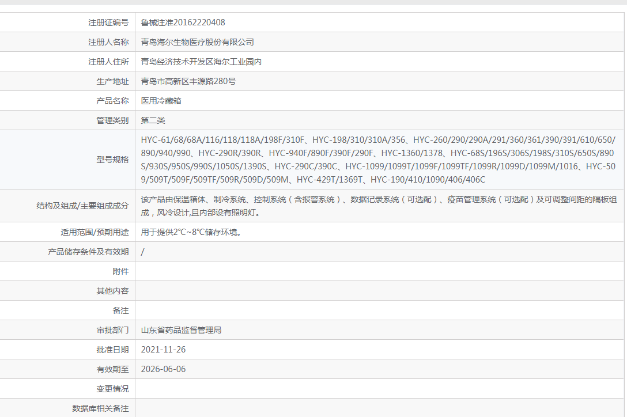The width and height of the screenshot is (627, 417).
Task: Click the 有效期至 label
Action: [x=112, y=369]
